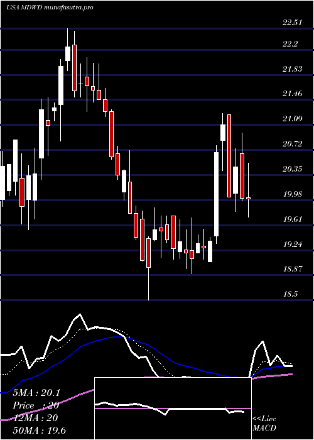Click the 18.87 price axis label
The width and height of the screenshot is (314, 440).
click(x=292, y=269)
